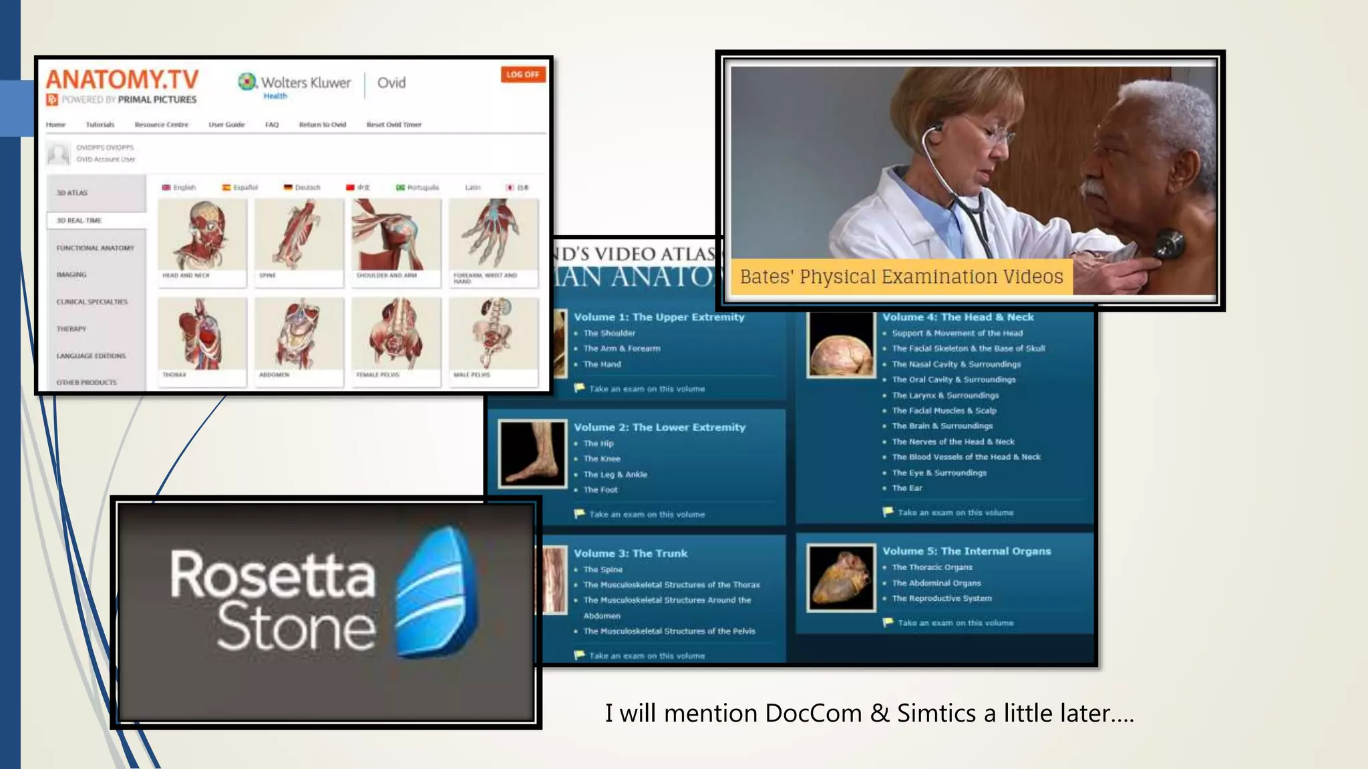Screen dimensions: 1368x769
Task: Select the FUNCTIONAL ANATOMY sidebar item
Action: 96,248
